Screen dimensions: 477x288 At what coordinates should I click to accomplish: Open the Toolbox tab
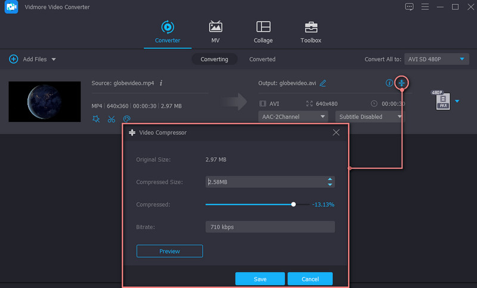(311, 32)
